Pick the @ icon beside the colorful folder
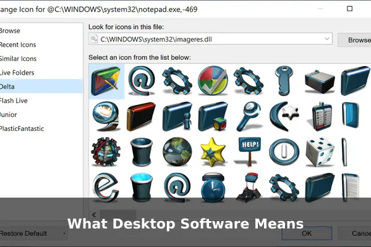The width and height of the screenshot is (371, 247). coord(142,81)
